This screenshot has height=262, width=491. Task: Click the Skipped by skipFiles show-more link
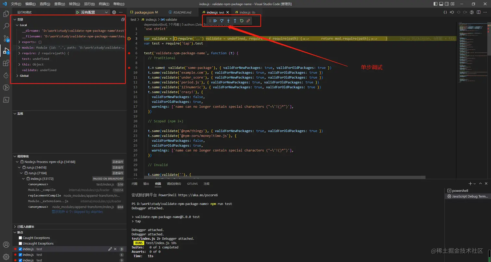[78, 212]
